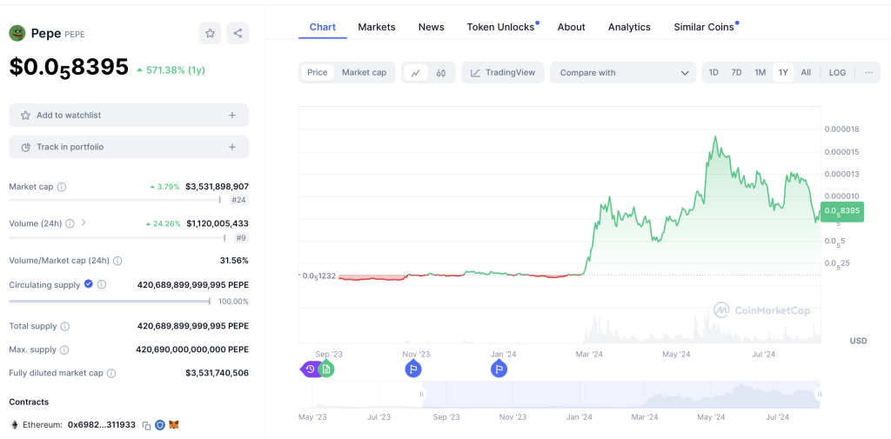Click Track in portfolio button
891x439 pixels.
129,147
